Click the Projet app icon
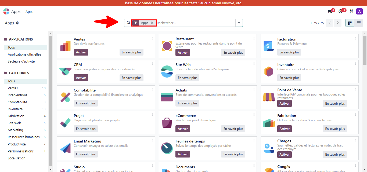 click(x=65, y=122)
